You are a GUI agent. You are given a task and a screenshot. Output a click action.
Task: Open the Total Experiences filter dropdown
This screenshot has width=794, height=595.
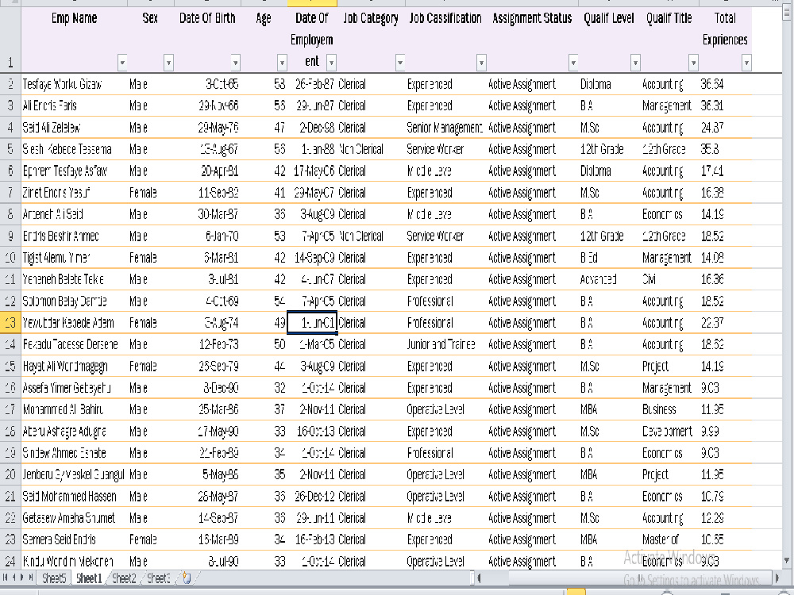point(746,63)
